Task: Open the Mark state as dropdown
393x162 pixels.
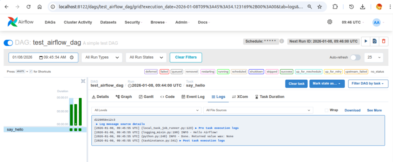Action: click(x=327, y=83)
